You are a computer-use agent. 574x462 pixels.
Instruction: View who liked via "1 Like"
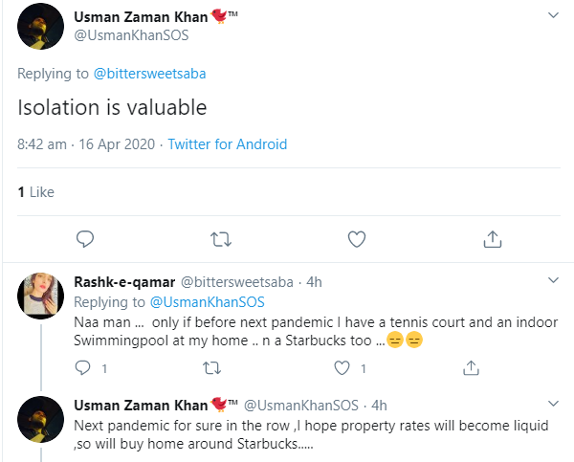35,192
